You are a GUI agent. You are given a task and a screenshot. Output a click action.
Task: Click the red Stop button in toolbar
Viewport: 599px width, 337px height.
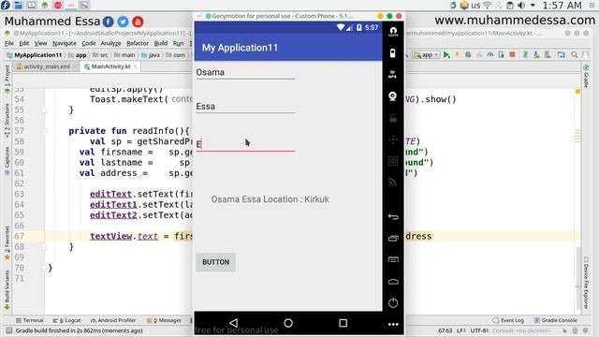512,55
